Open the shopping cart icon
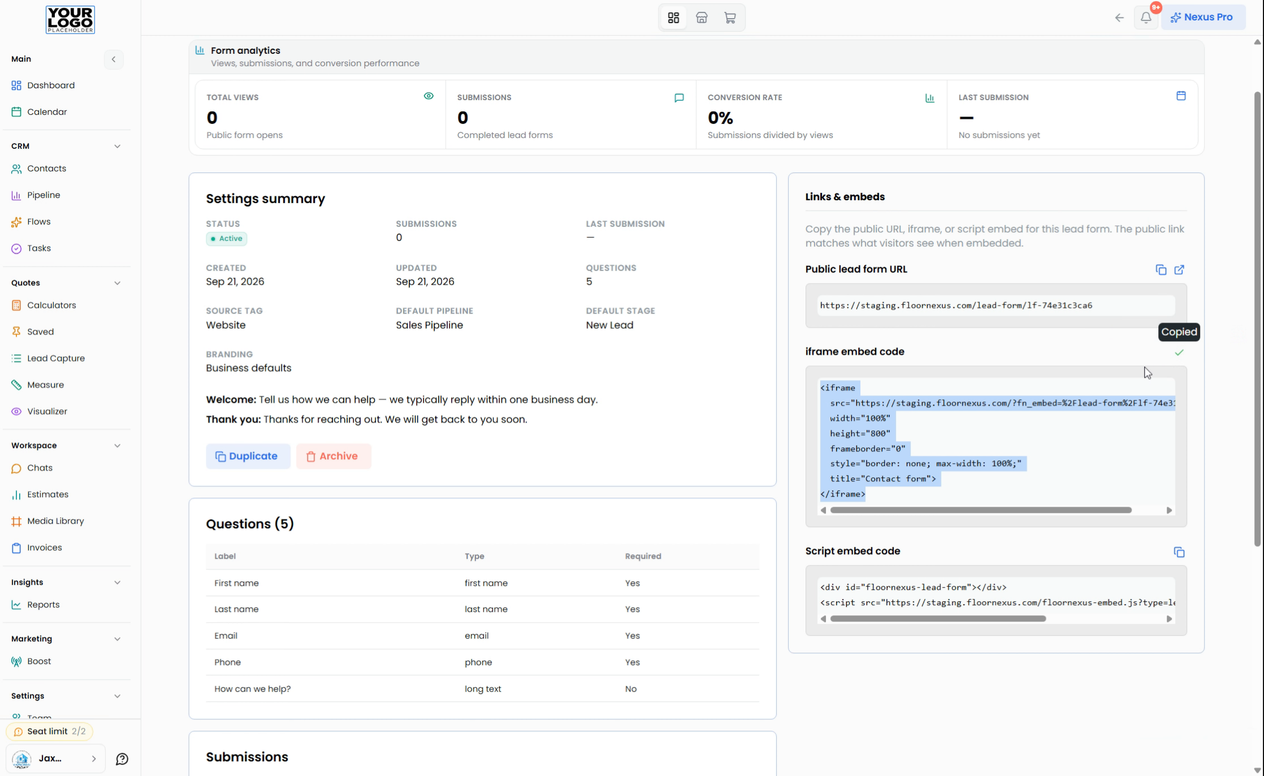 (x=730, y=18)
